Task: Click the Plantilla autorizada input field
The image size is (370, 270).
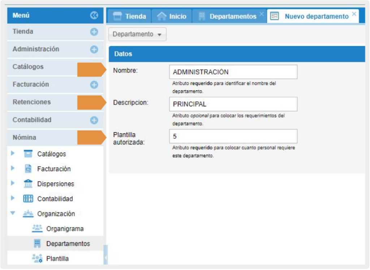Action: 233,137
